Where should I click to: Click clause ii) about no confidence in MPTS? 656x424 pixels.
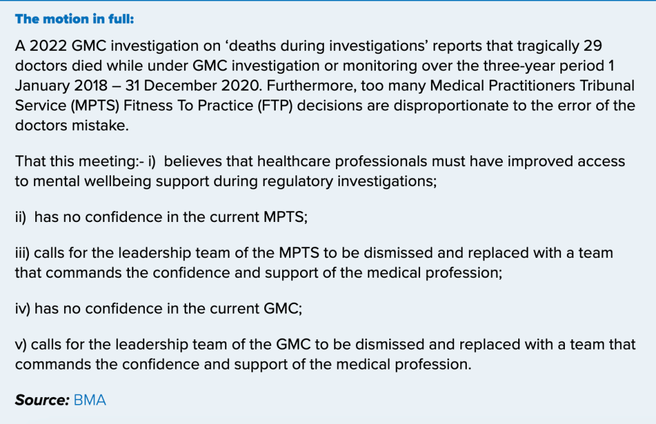161,217
